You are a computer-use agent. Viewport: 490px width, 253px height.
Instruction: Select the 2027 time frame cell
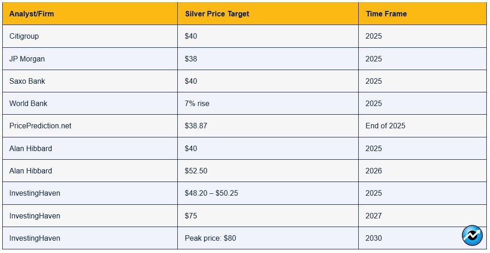[423, 216]
